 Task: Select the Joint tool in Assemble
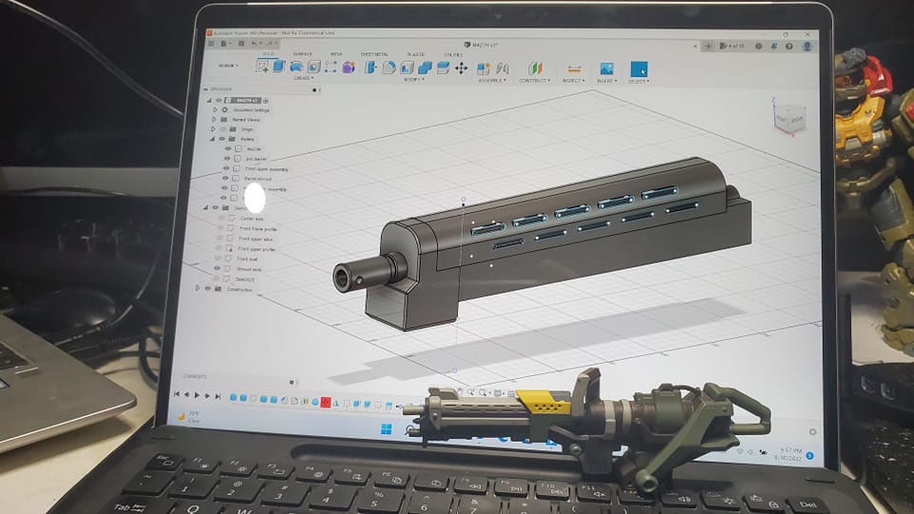tap(502, 69)
